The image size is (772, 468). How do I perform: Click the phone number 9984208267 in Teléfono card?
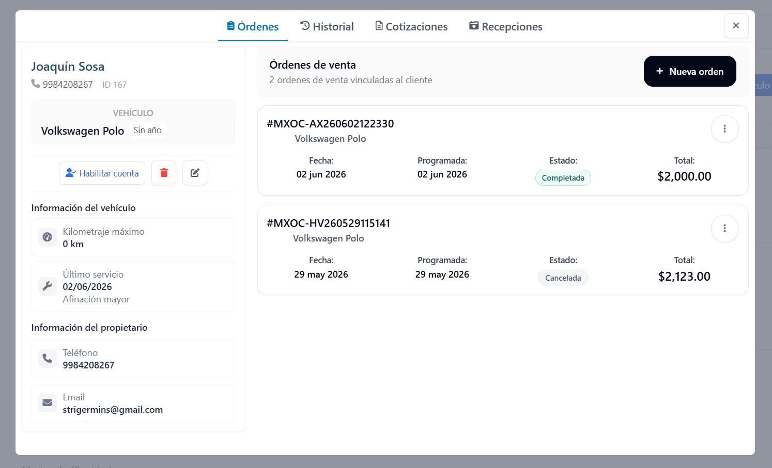pyautogui.click(x=88, y=365)
